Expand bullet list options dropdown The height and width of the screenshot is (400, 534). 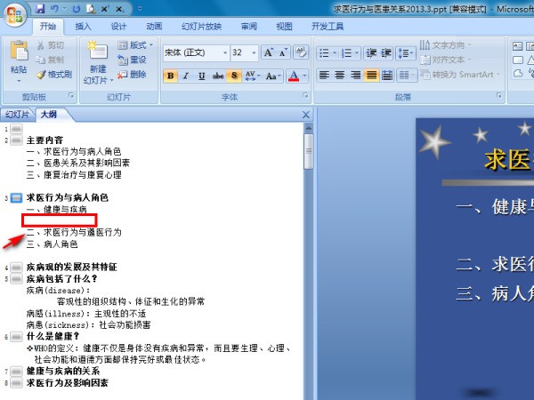pos(335,53)
